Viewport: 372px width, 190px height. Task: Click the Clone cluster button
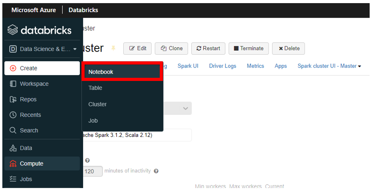point(171,48)
